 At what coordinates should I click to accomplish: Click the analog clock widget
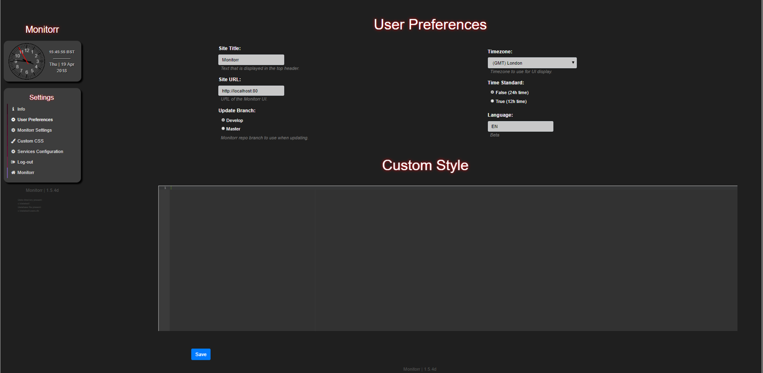pos(26,61)
